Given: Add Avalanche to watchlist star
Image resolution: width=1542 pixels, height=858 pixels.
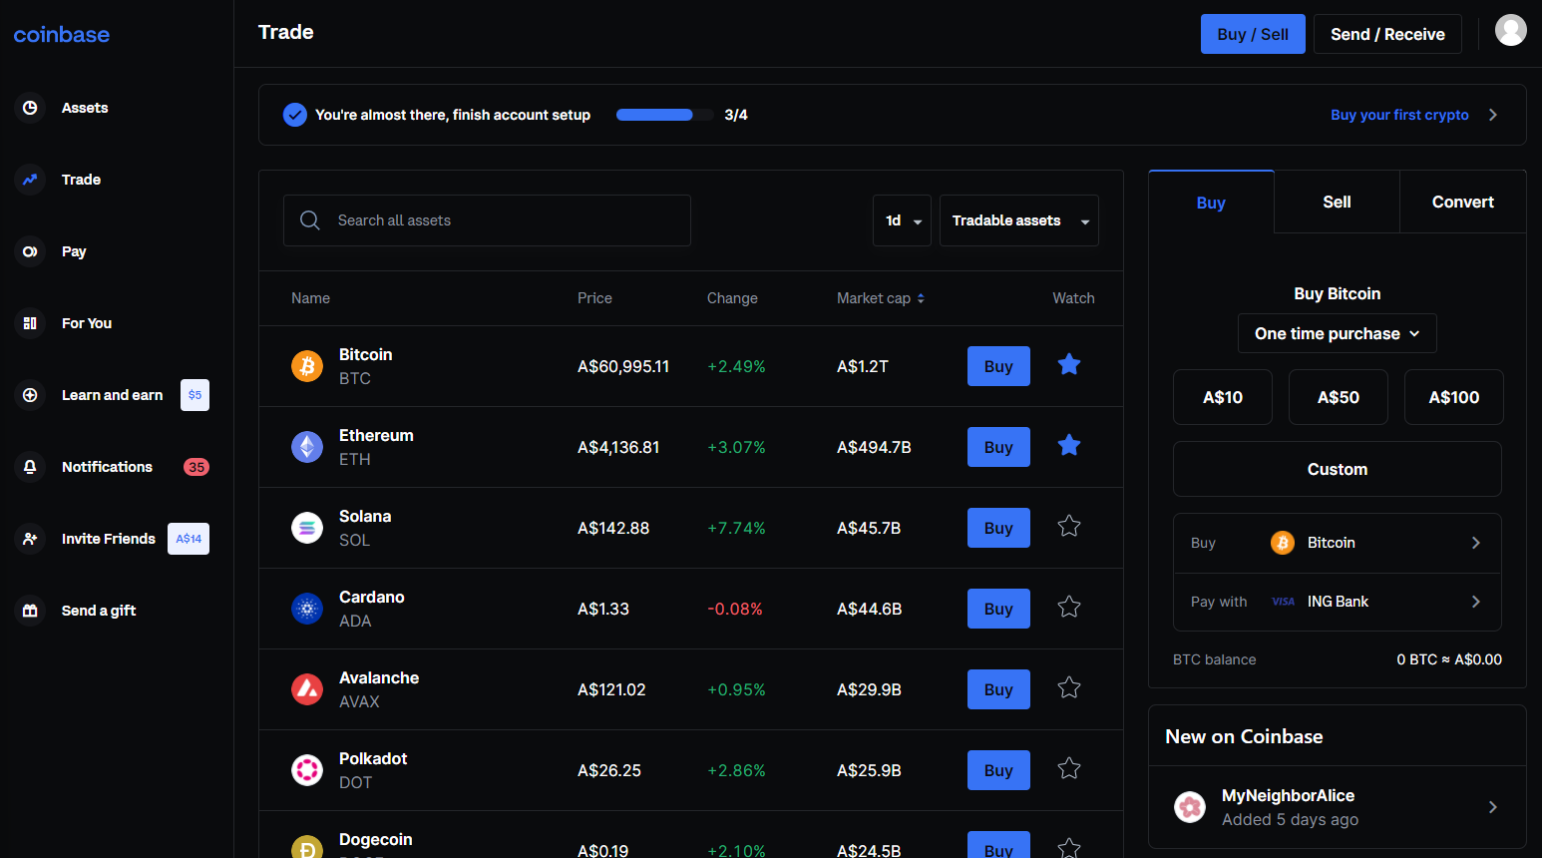Looking at the screenshot, I should point(1069,688).
